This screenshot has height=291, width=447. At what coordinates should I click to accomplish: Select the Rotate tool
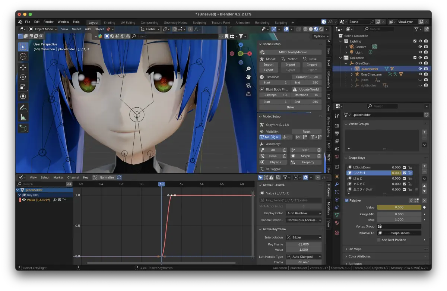pos(23,77)
